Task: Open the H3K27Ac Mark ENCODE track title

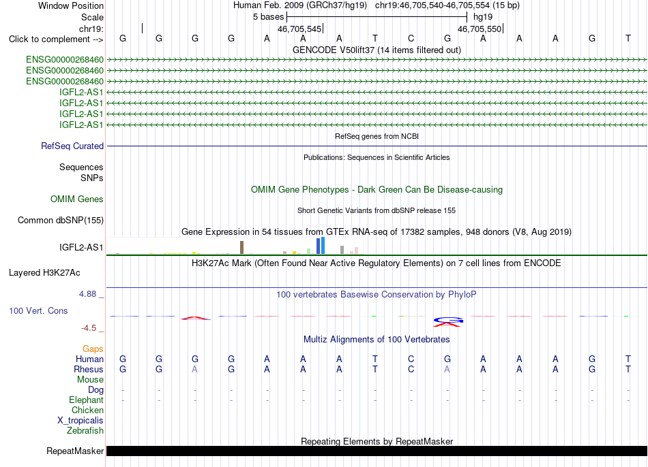Action: pos(377,263)
